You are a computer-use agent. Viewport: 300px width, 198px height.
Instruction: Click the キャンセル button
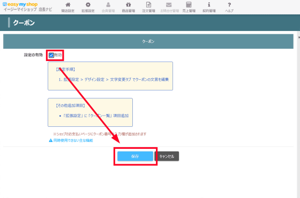(x=167, y=156)
